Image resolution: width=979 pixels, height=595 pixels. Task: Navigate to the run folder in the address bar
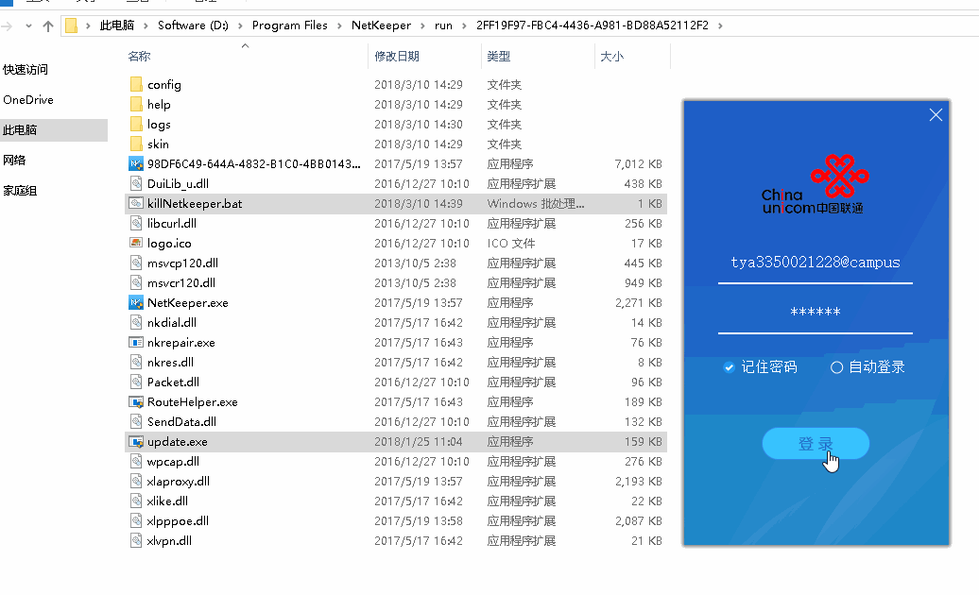tap(443, 25)
